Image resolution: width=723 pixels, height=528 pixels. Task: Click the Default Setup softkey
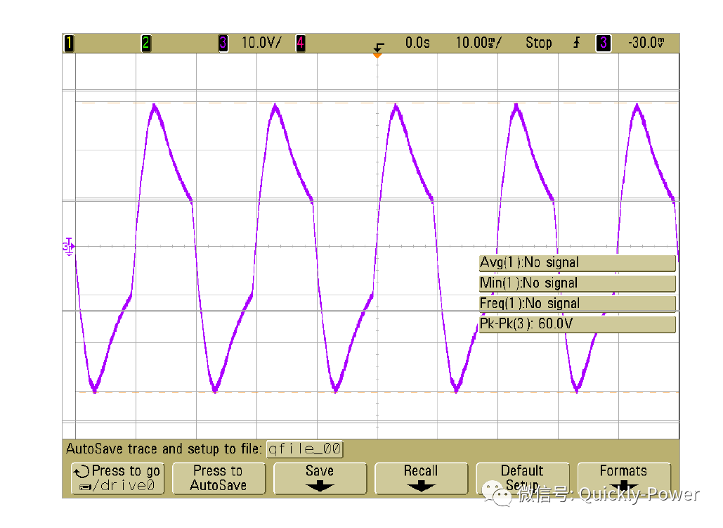coord(523,479)
